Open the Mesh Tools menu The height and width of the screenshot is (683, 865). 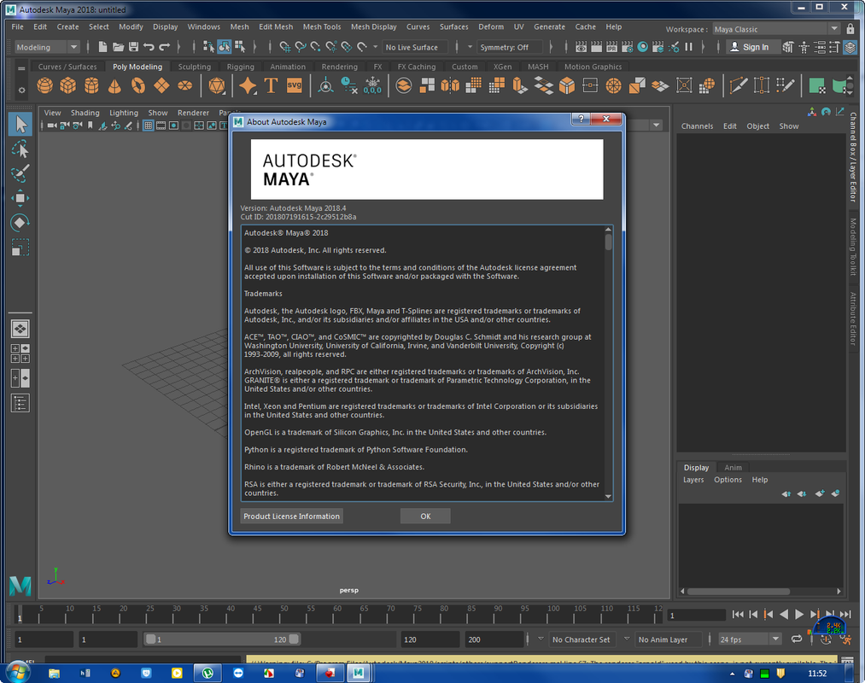pos(322,26)
